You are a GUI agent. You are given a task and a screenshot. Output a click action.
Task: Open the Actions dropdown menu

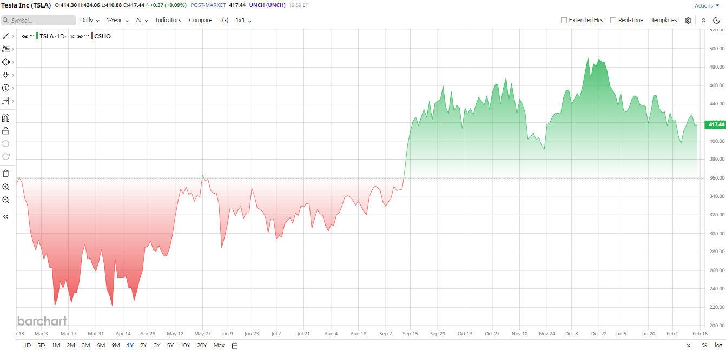click(707, 5)
